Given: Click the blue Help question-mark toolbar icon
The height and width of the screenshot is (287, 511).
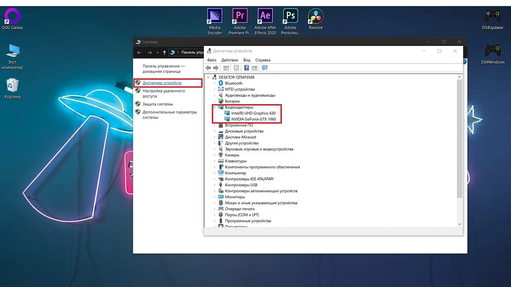Looking at the screenshot, I should [x=247, y=68].
